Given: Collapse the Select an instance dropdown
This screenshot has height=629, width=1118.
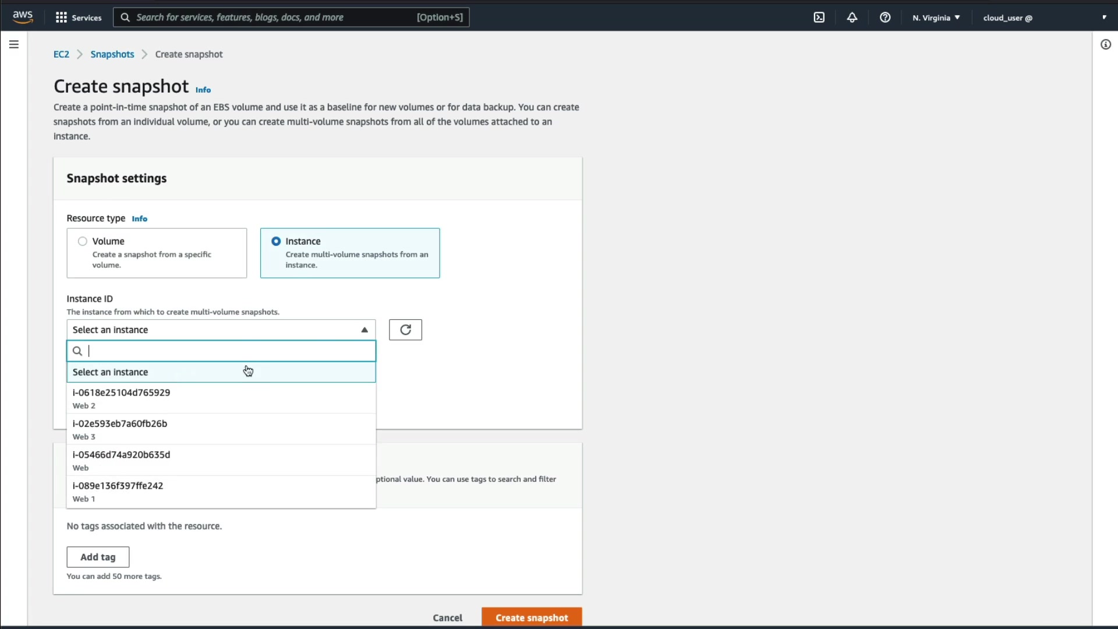Looking at the screenshot, I should point(221,330).
